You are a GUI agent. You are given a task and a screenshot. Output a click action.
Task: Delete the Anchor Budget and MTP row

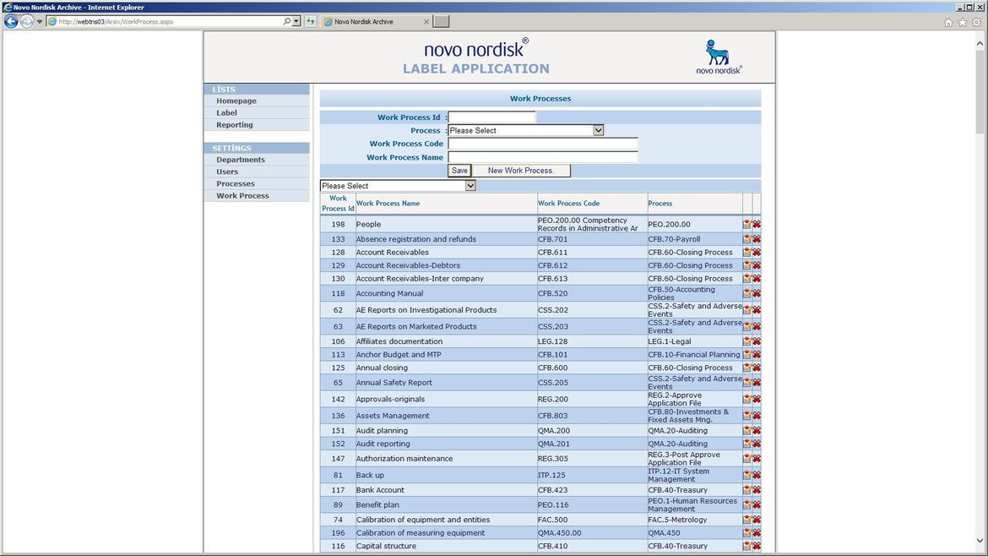point(756,355)
